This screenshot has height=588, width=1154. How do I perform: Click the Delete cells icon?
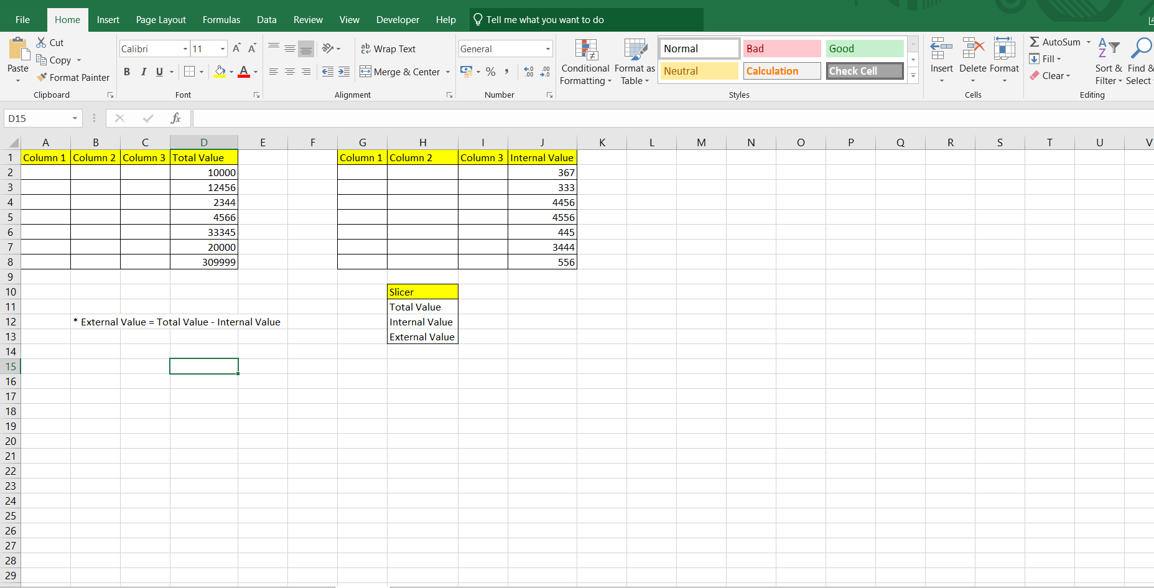point(973,49)
